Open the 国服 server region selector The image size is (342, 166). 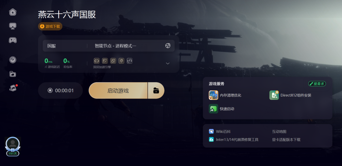[52, 46]
